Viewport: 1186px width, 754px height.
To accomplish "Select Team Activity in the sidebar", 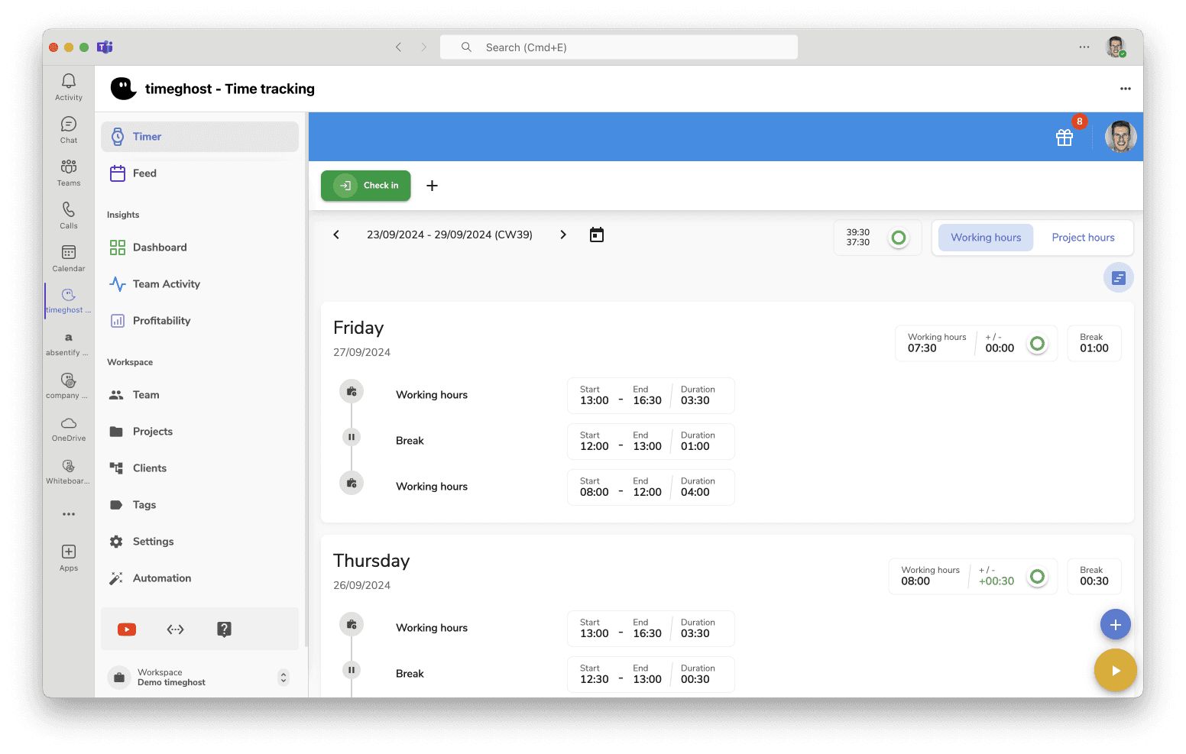I will pyautogui.click(x=165, y=283).
